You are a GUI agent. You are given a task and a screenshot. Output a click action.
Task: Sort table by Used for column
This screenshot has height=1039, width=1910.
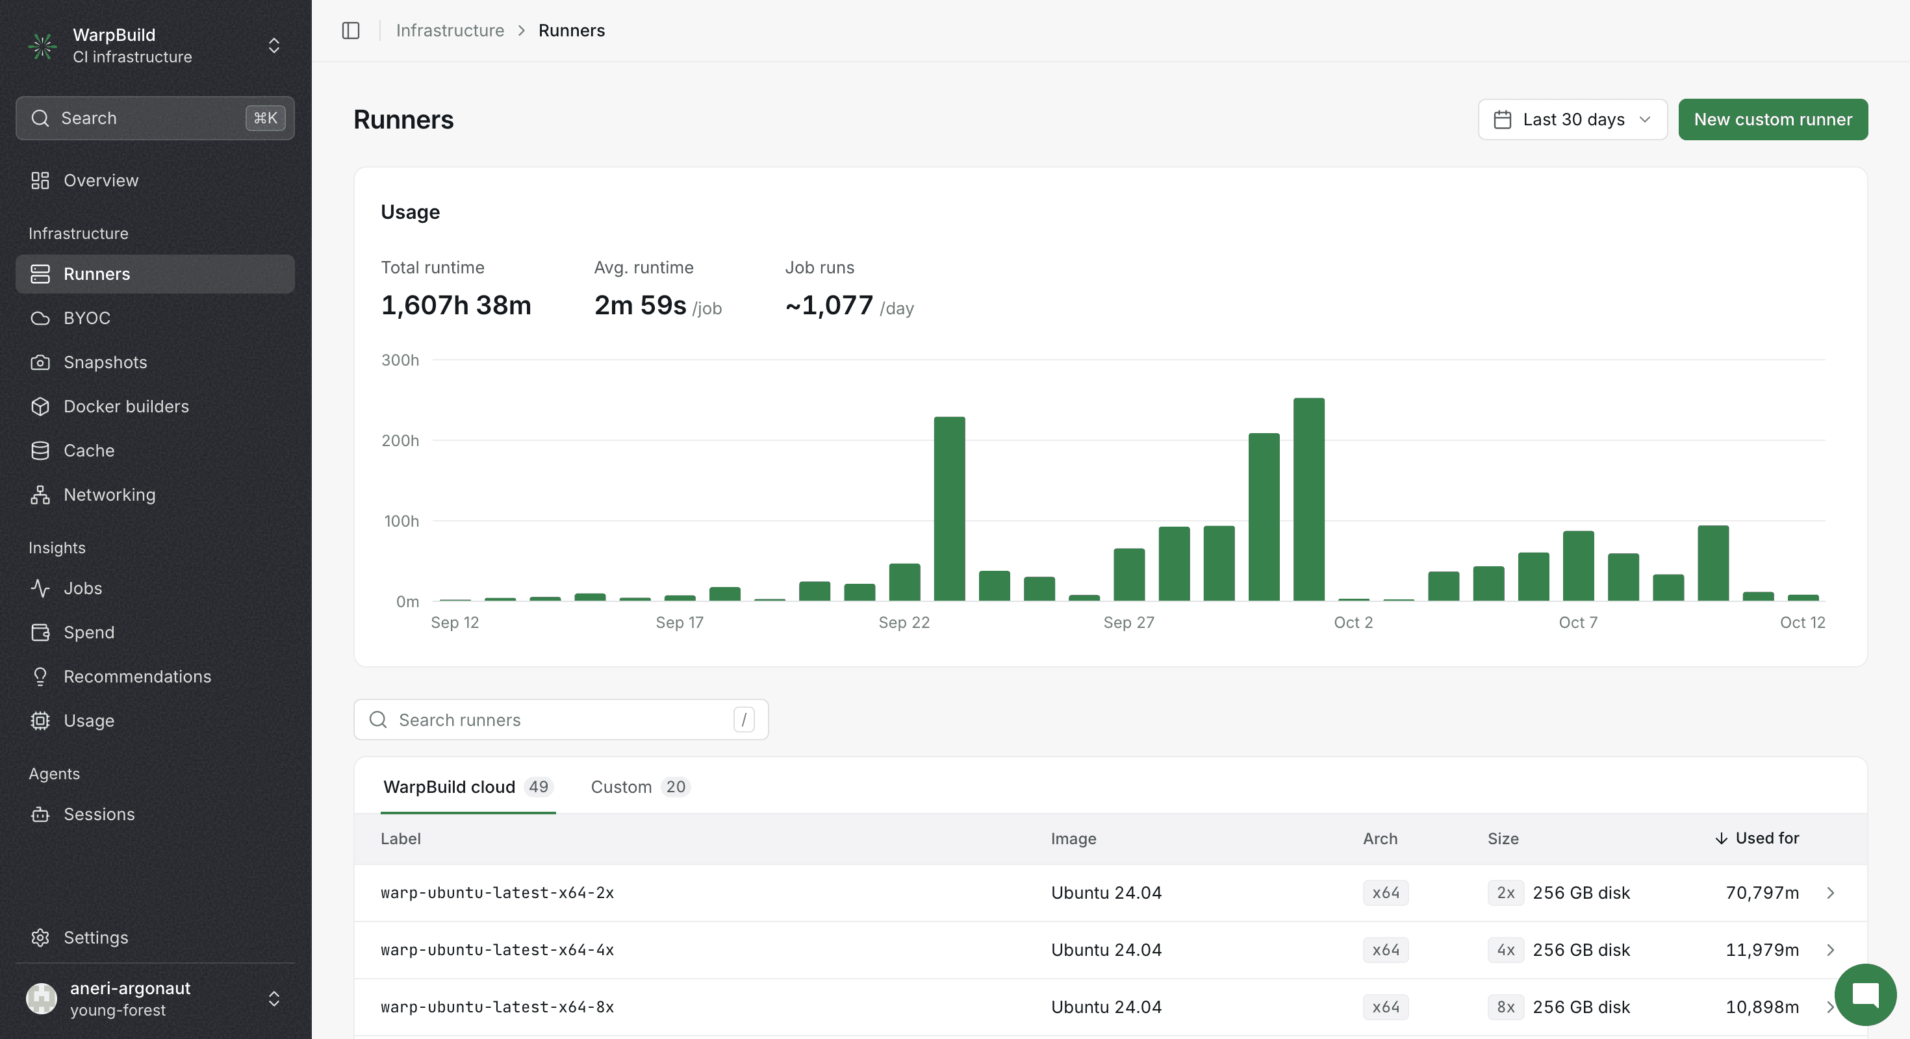pos(1757,838)
